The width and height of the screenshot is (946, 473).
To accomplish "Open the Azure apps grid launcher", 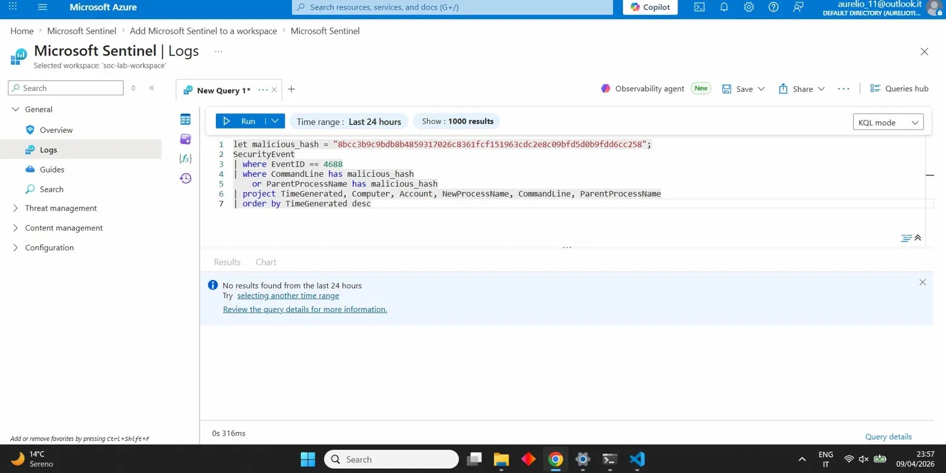I will [13, 7].
